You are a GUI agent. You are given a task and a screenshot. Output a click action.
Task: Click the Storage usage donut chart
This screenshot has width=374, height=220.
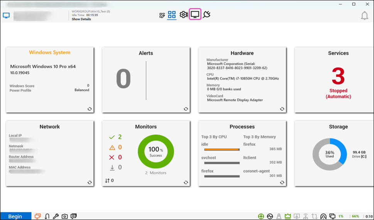[330, 155]
